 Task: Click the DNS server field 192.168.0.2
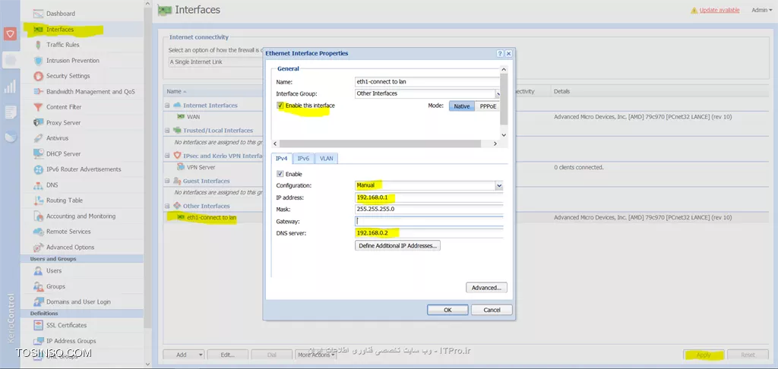[x=429, y=233]
